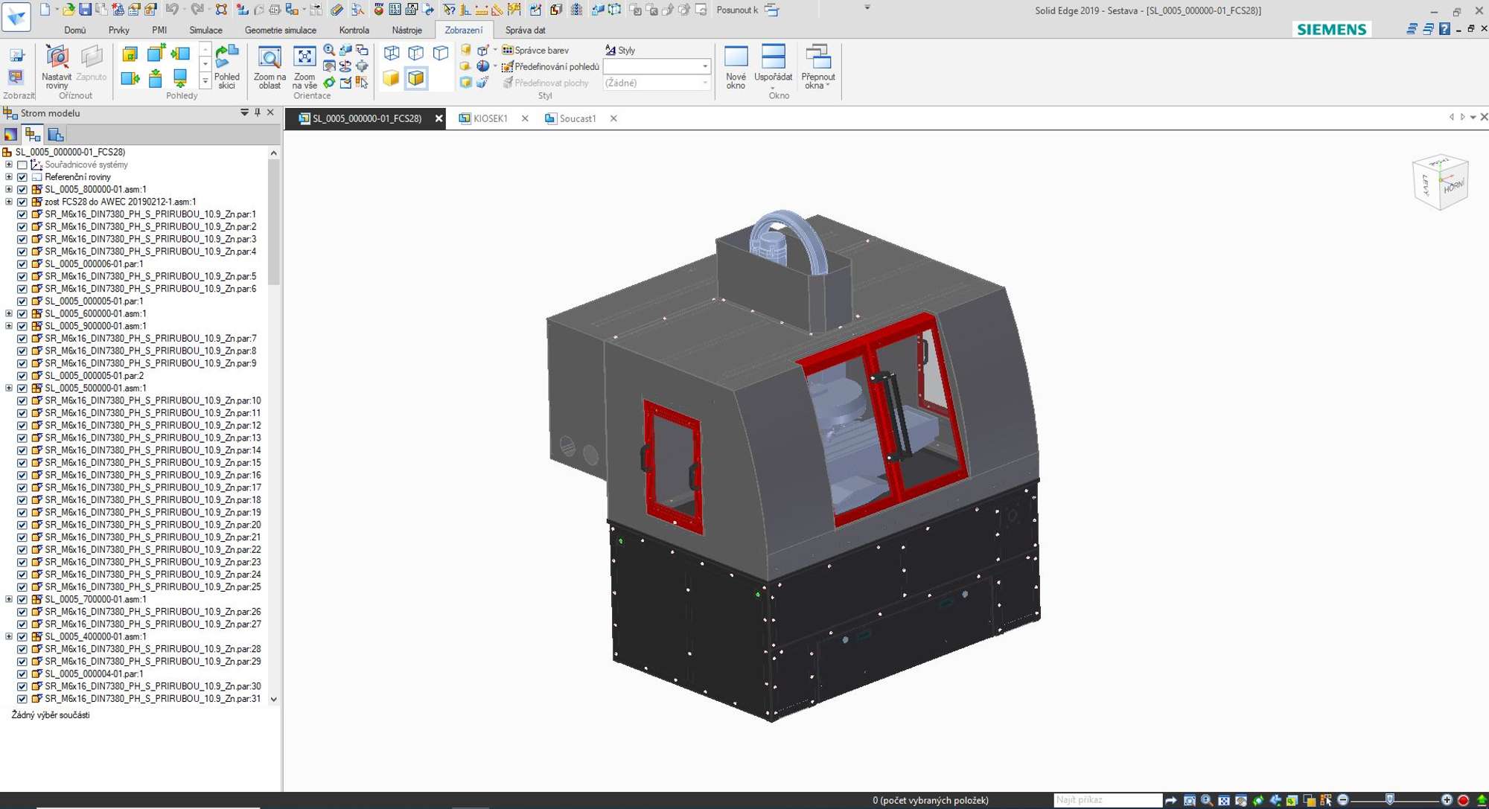Open the Styly style dropdown combo box

[656, 66]
